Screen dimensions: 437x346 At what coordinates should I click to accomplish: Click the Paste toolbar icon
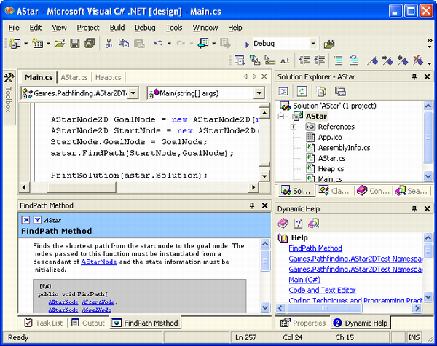(x=139, y=44)
